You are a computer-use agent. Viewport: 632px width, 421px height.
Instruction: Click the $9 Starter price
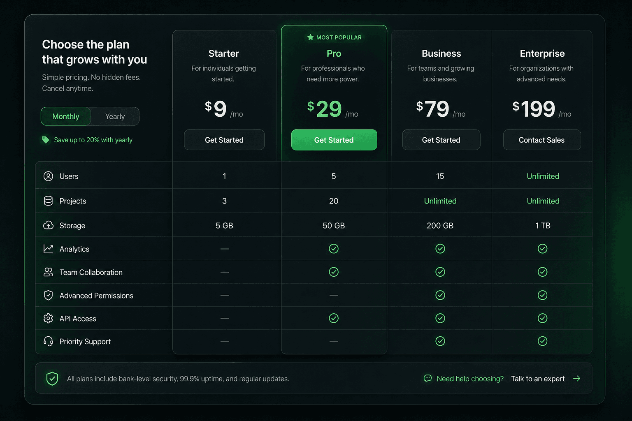click(x=224, y=109)
